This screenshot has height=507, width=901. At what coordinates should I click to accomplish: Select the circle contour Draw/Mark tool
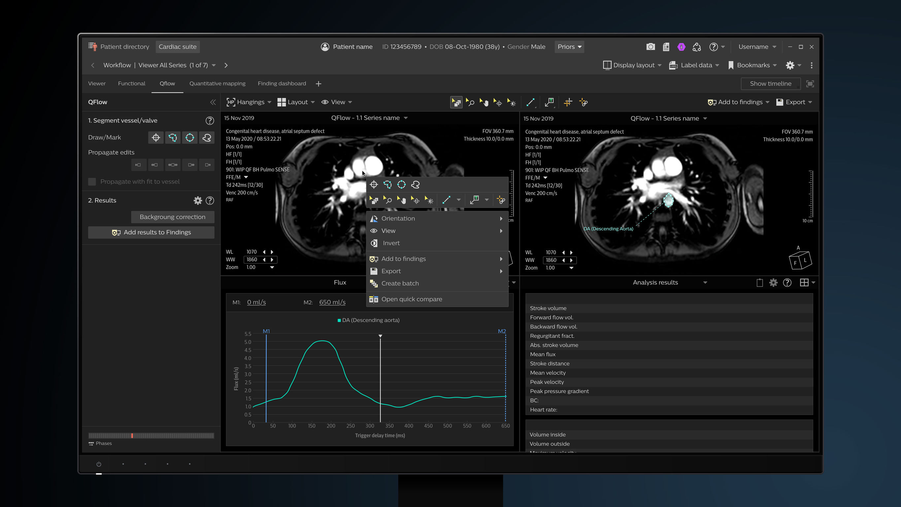pos(189,138)
